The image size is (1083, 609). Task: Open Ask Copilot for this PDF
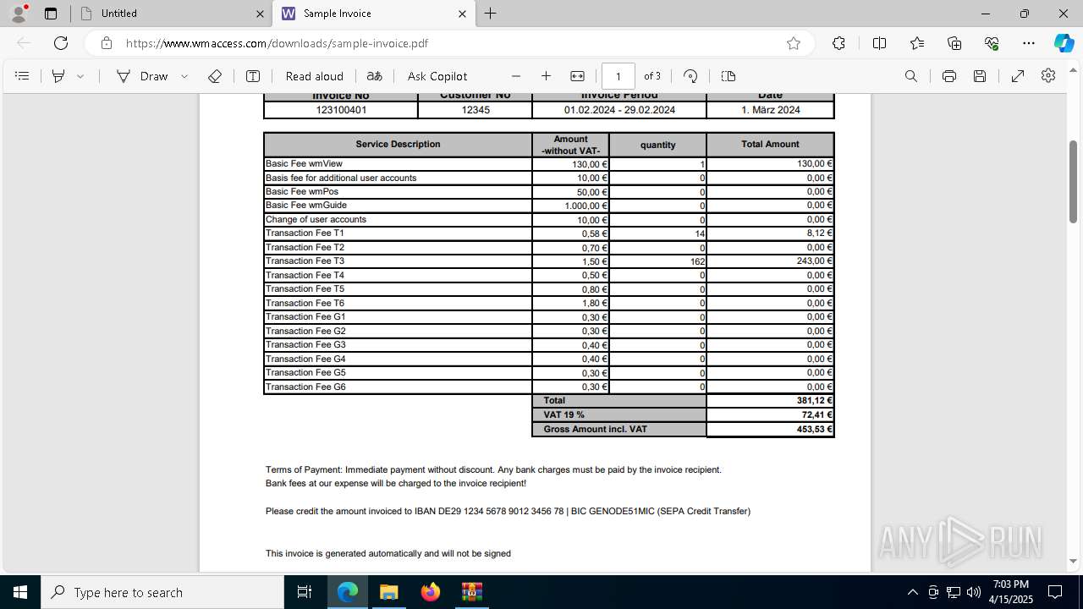point(437,76)
